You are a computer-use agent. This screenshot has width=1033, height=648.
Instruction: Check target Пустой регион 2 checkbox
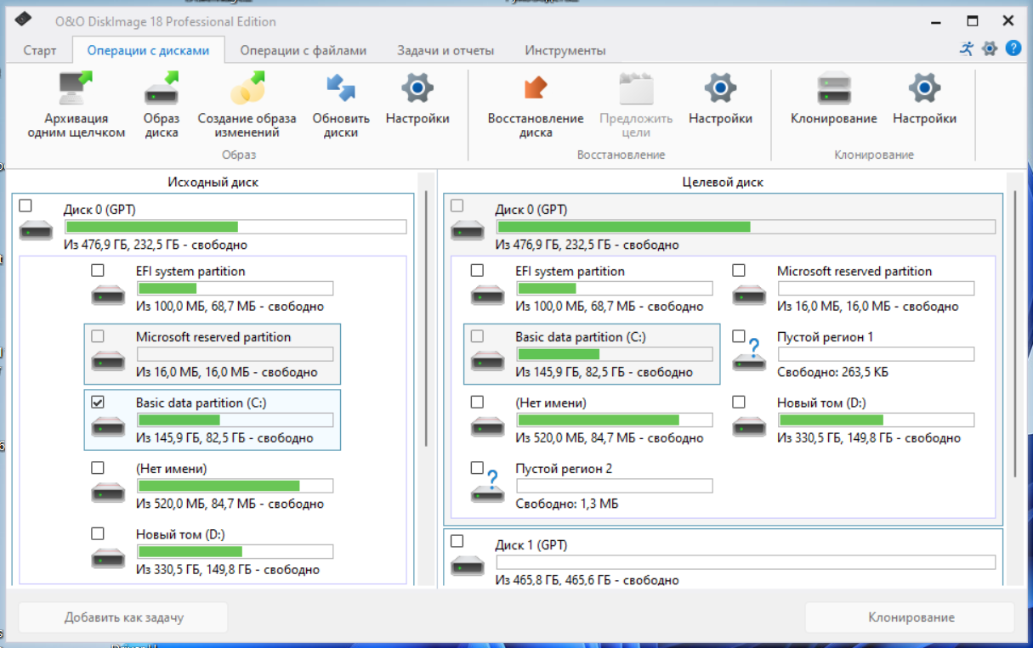pos(477,468)
